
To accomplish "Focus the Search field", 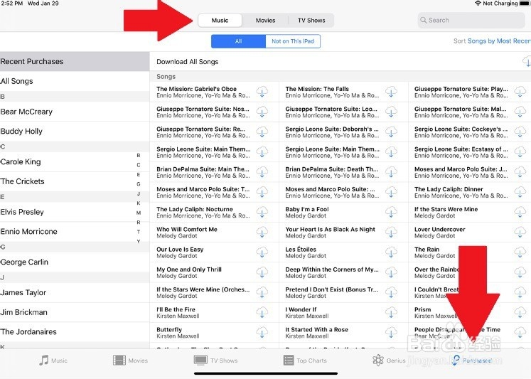I will pos(471,21).
